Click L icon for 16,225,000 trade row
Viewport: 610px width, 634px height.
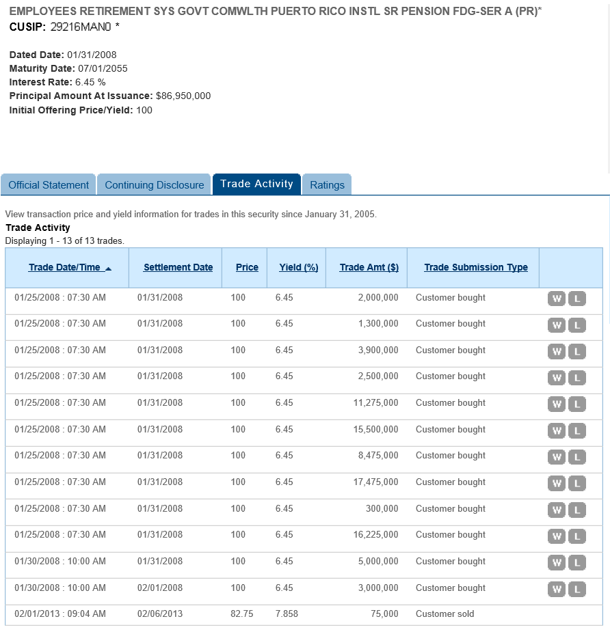coord(577,536)
